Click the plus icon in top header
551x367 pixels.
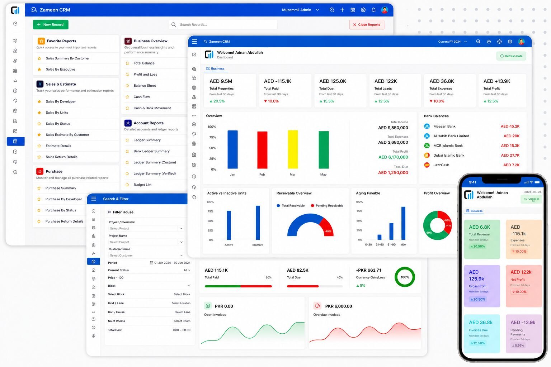coord(342,10)
